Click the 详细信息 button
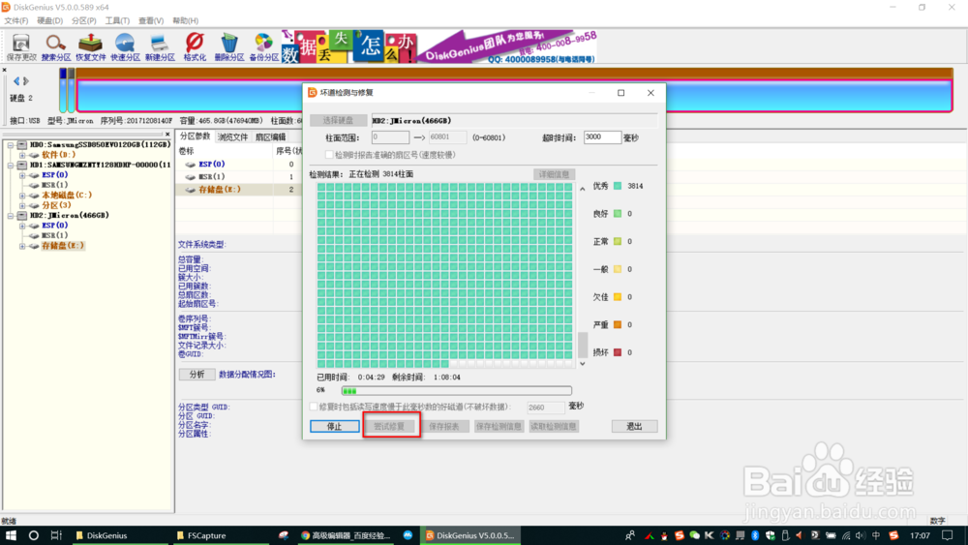The image size is (968, 545). pos(554,174)
